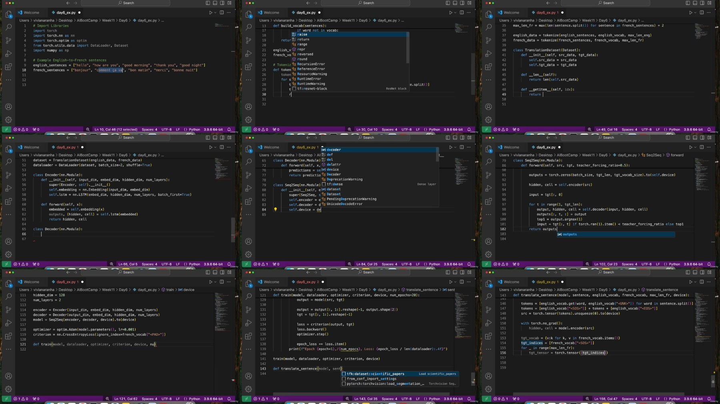Select 'RuntimeError' from the autocomplete list
Screen dimensions: 720x404
click(309, 79)
